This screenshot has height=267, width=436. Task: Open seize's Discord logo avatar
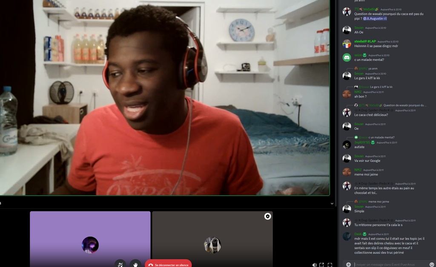347,57
